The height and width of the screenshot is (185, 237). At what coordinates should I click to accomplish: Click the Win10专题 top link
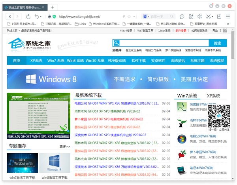point(126,31)
